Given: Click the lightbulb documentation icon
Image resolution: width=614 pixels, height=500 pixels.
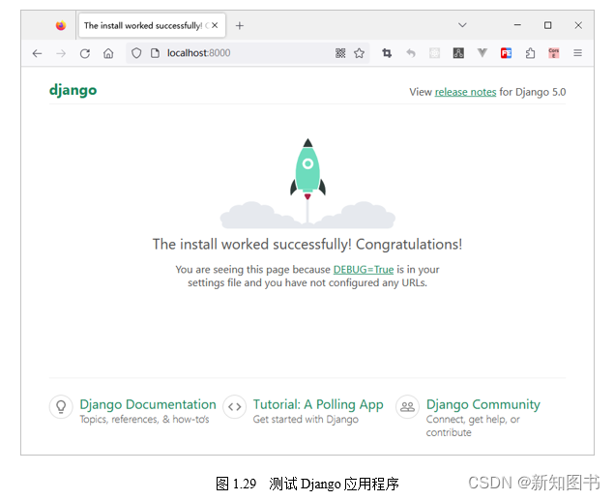Looking at the screenshot, I should (x=61, y=407).
